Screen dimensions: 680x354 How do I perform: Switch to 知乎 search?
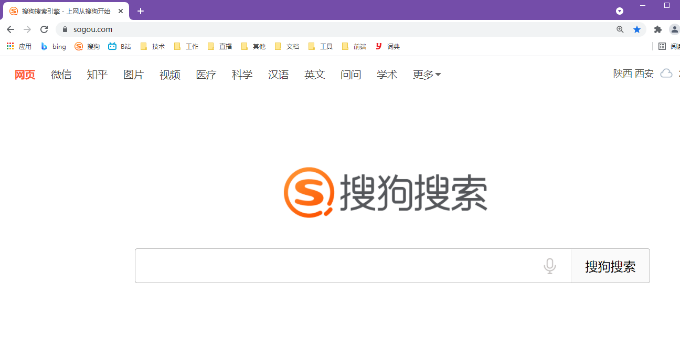(x=97, y=75)
